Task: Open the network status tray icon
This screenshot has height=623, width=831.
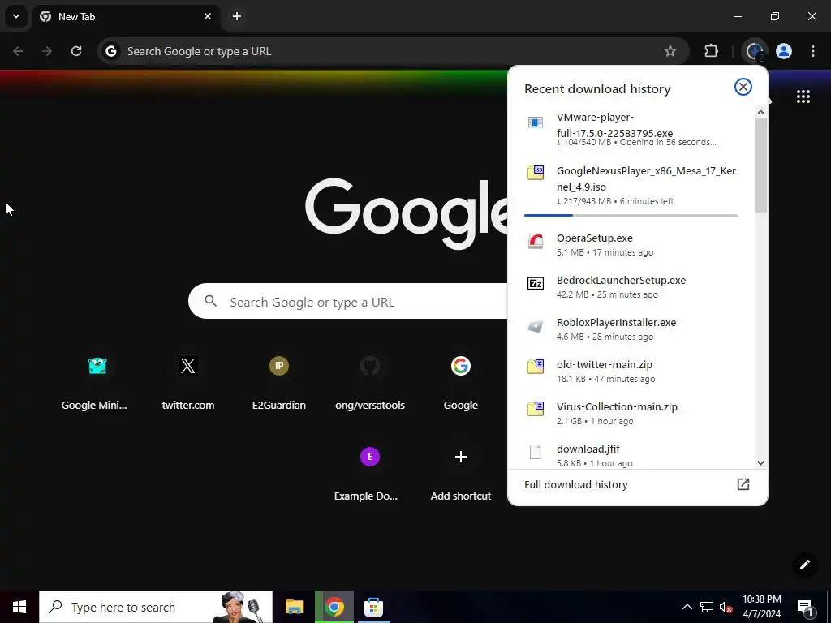Action: [x=707, y=607]
